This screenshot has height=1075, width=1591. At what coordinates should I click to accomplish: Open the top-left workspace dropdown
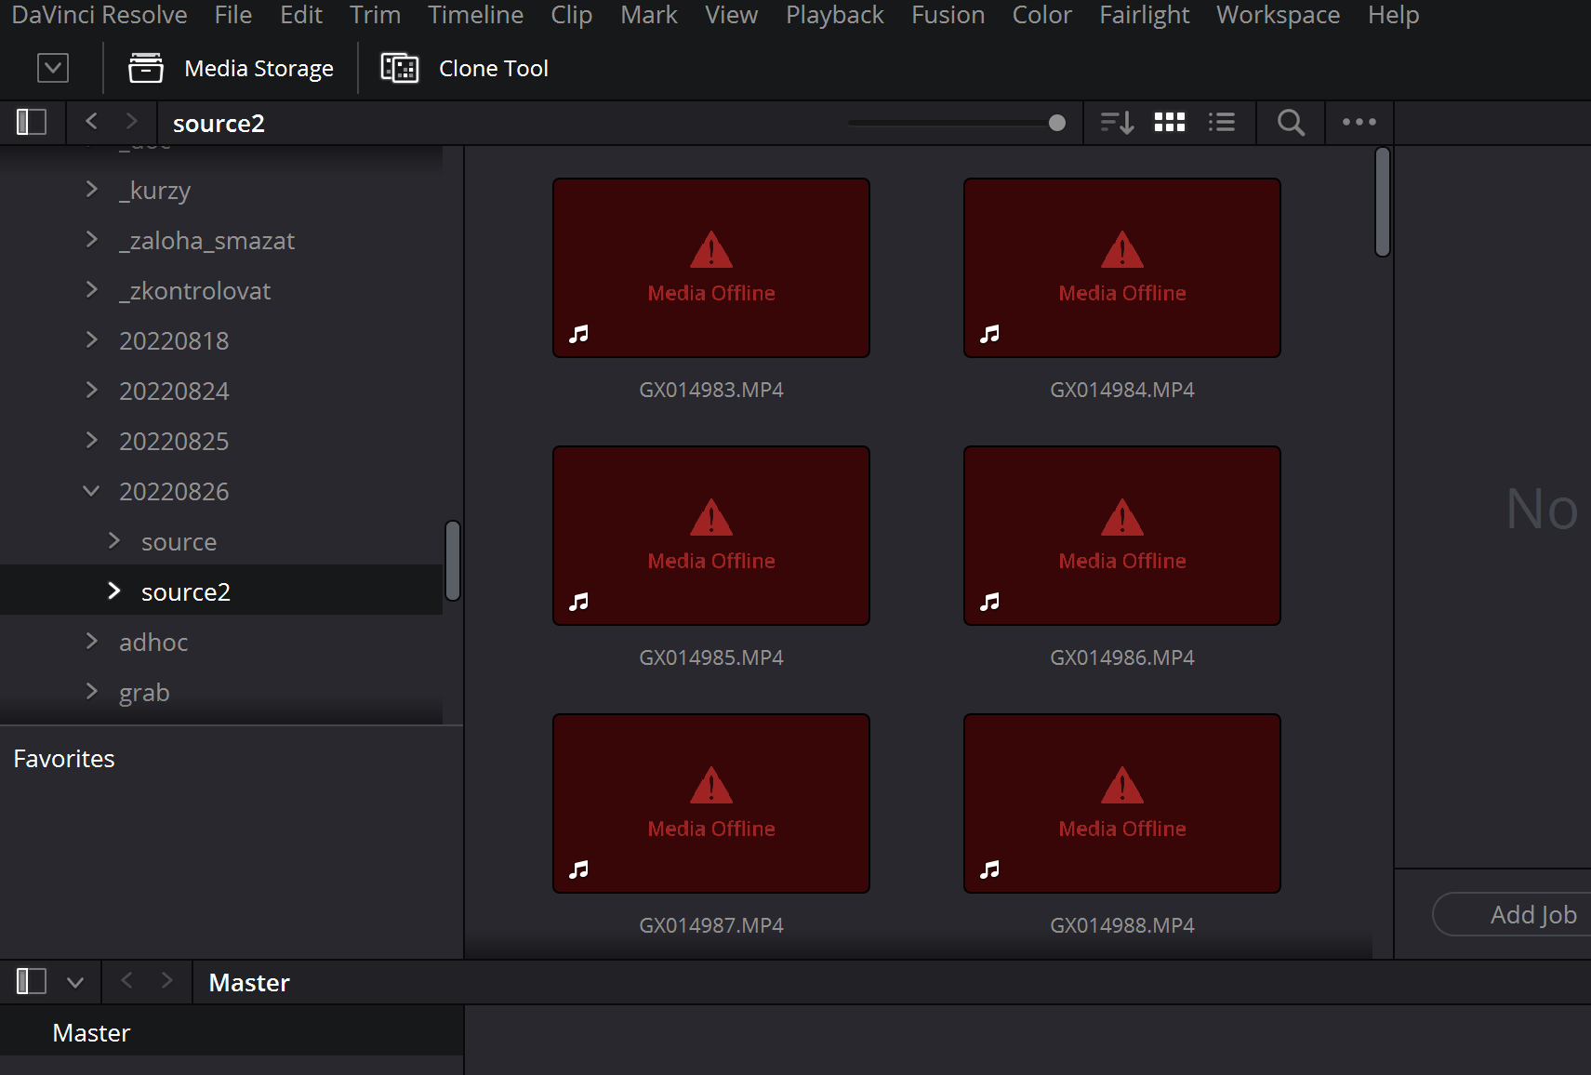click(53, 68)
